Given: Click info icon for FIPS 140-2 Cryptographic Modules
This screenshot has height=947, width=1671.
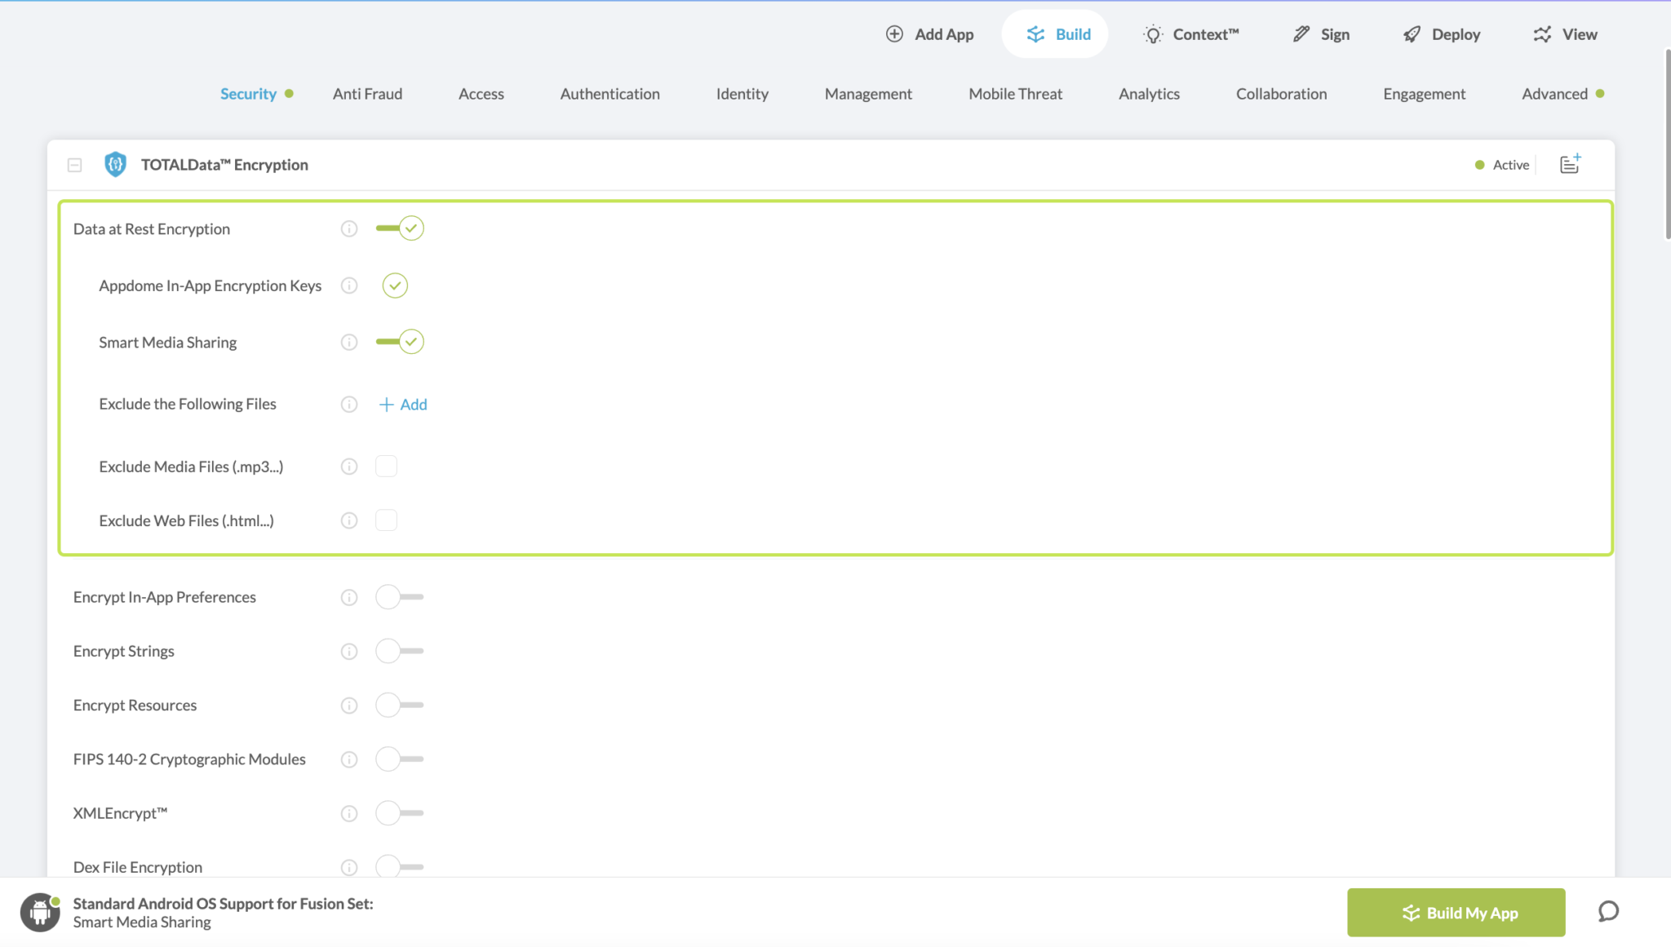Looking at the screenshot, I should click(x=349, y=759).
